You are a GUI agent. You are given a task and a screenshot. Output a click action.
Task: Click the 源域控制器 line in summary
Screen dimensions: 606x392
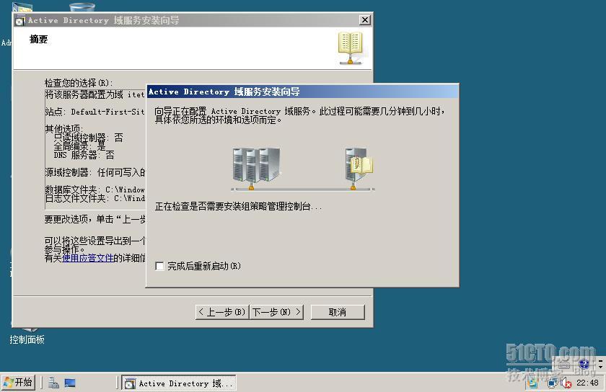95,173
